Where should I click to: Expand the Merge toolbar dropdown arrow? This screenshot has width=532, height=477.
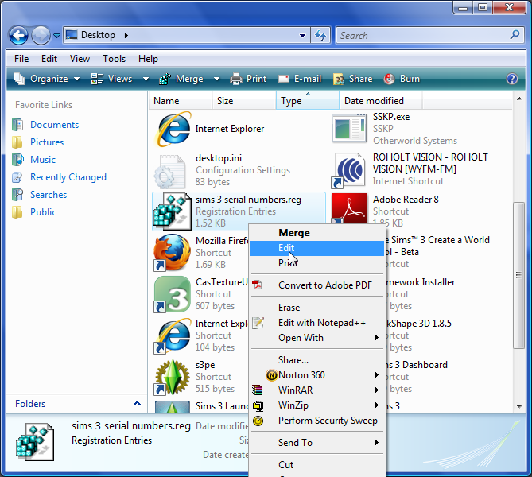click(x=216, y=79)
